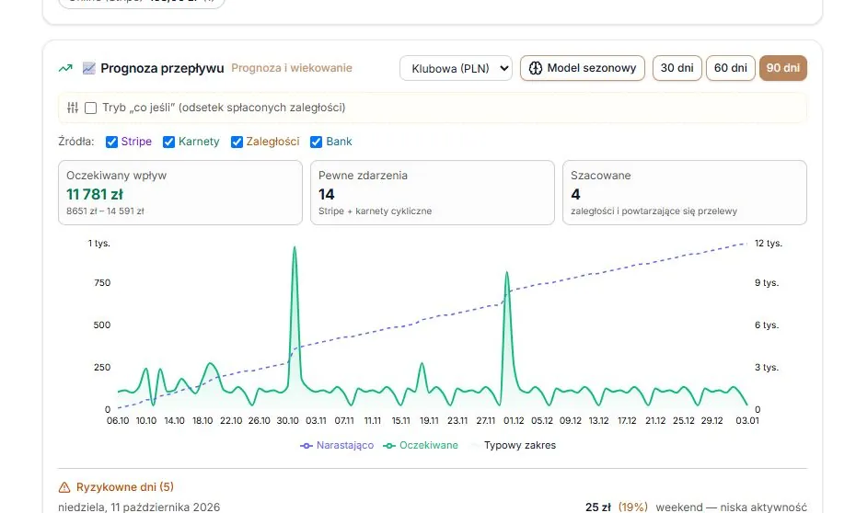Click the sliders icon beside Tryb co jeśli

pyautogui.click(x=73, y=108)
